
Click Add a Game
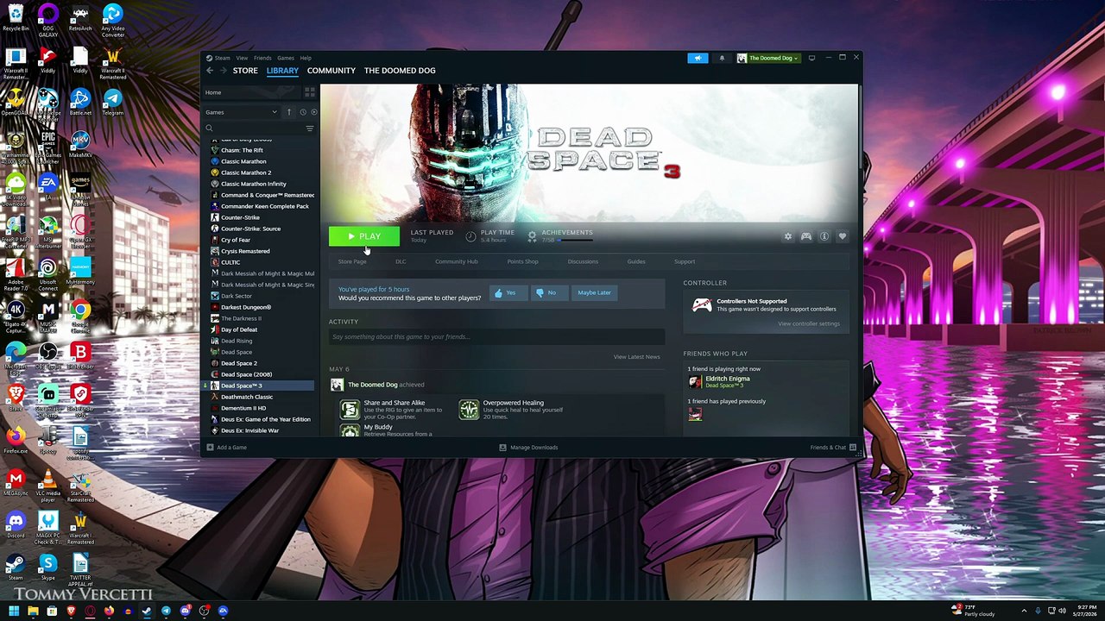[x=226, y=448]
